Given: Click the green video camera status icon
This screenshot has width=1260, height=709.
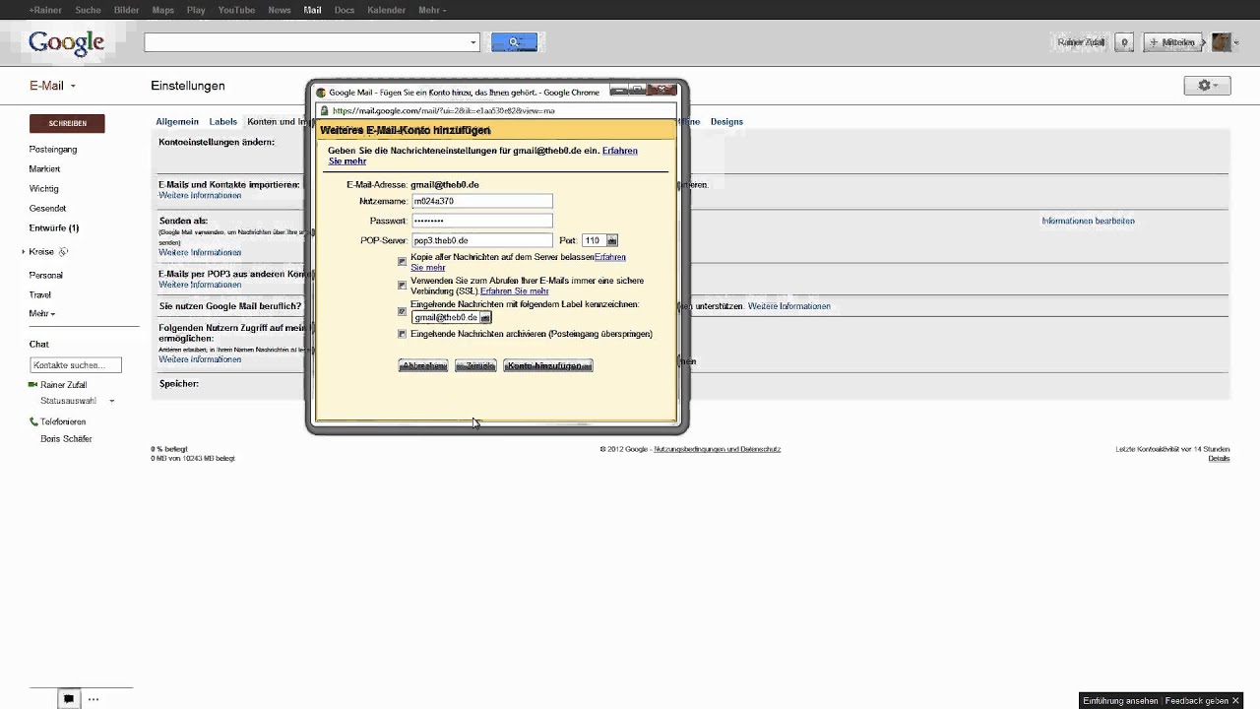Looking at the screenshot, I should click(x=33, y=385).
